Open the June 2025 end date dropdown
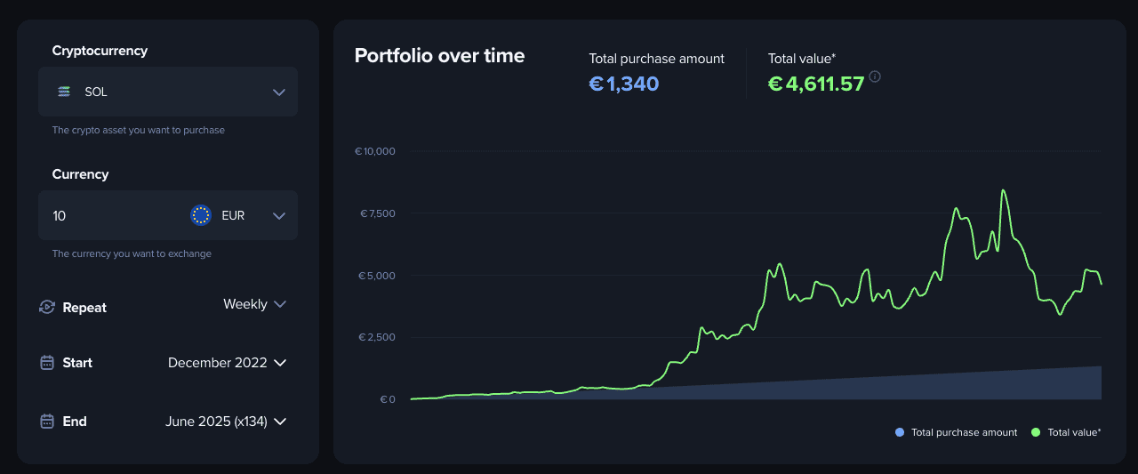 (x=226, y=422)
